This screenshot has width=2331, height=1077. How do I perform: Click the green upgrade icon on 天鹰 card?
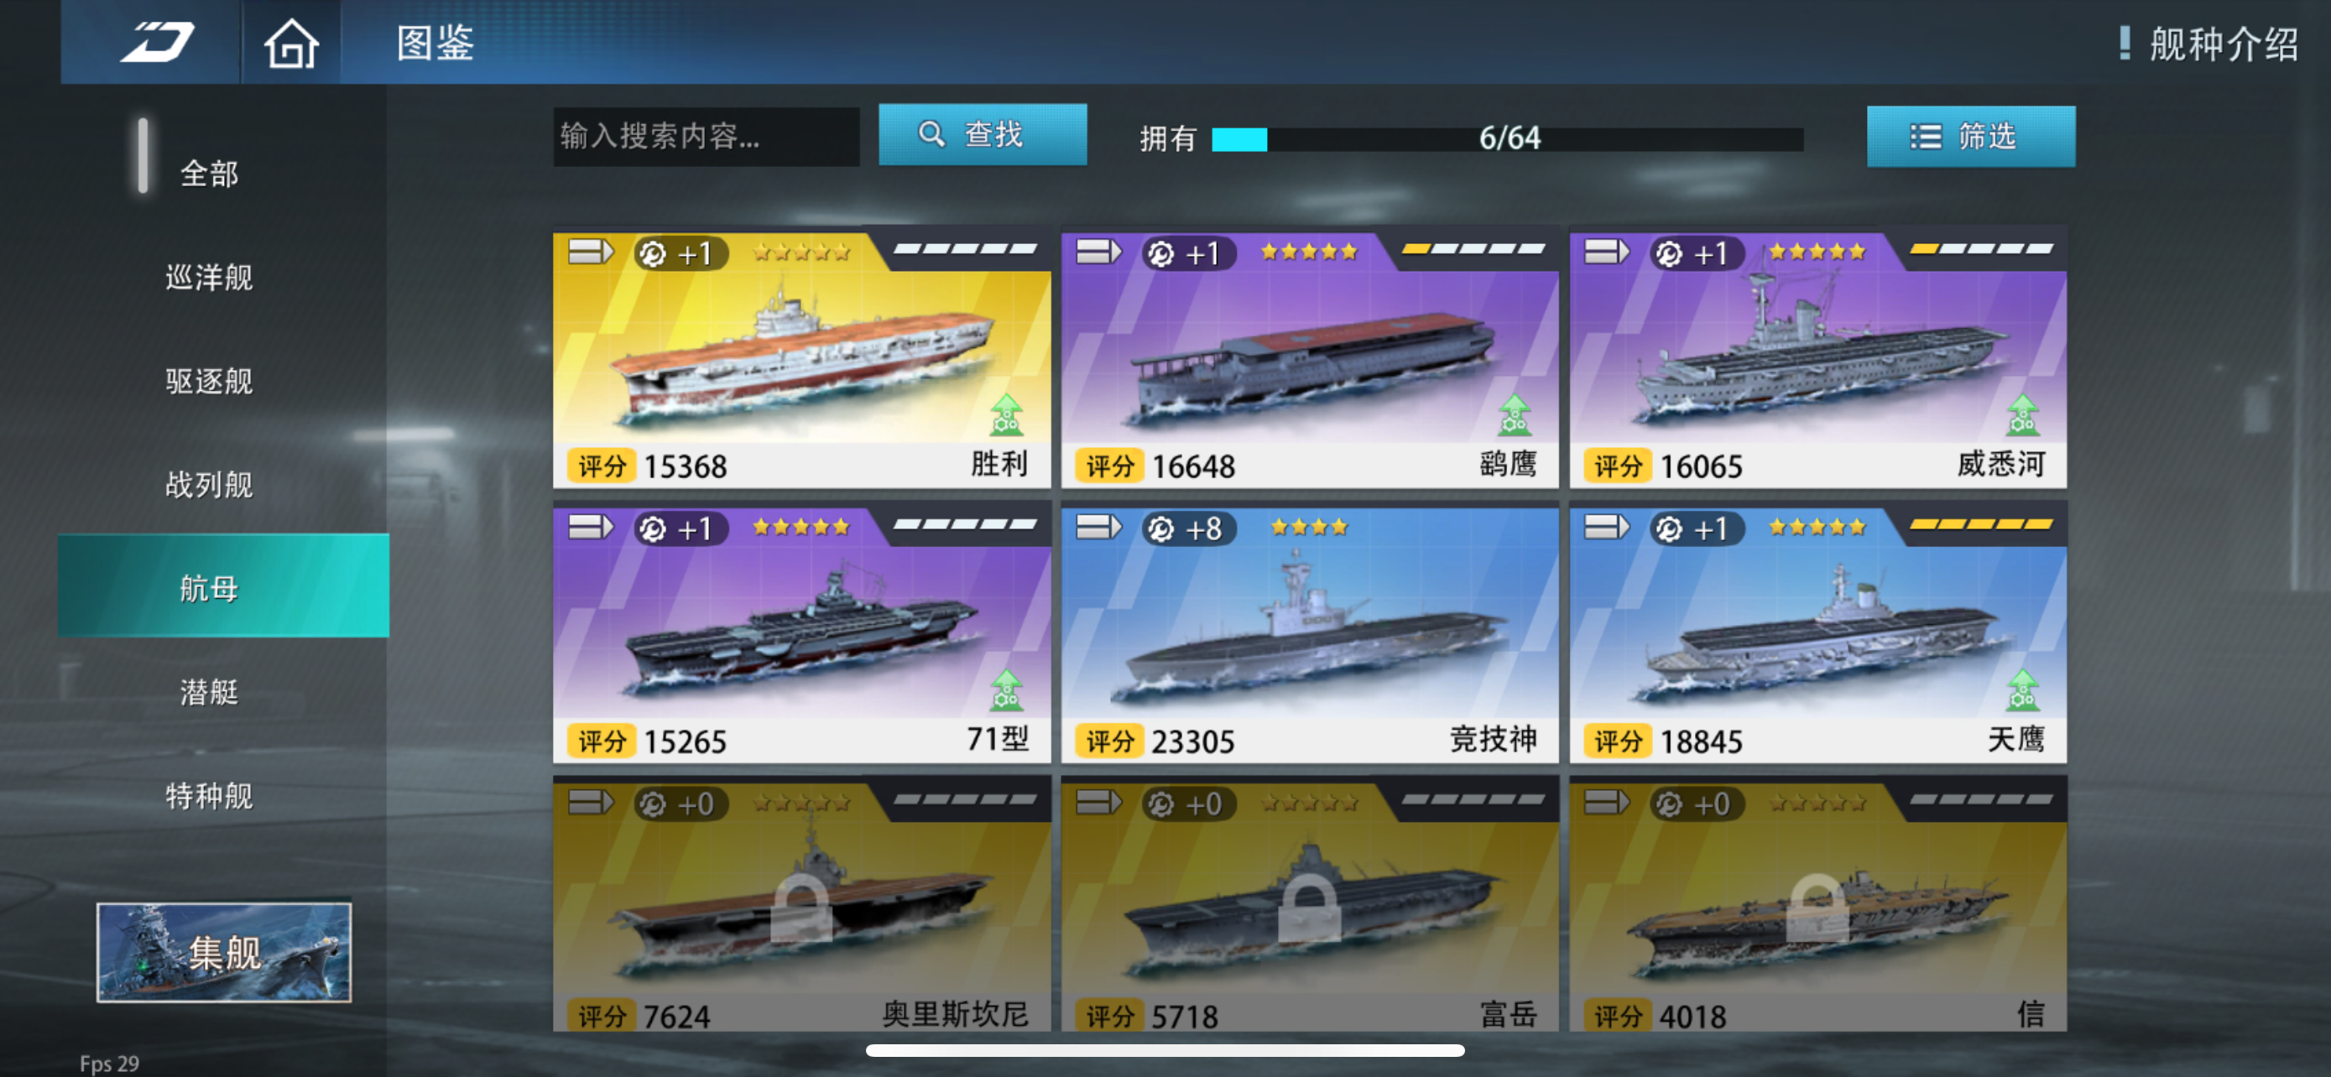click(2021, 690)
